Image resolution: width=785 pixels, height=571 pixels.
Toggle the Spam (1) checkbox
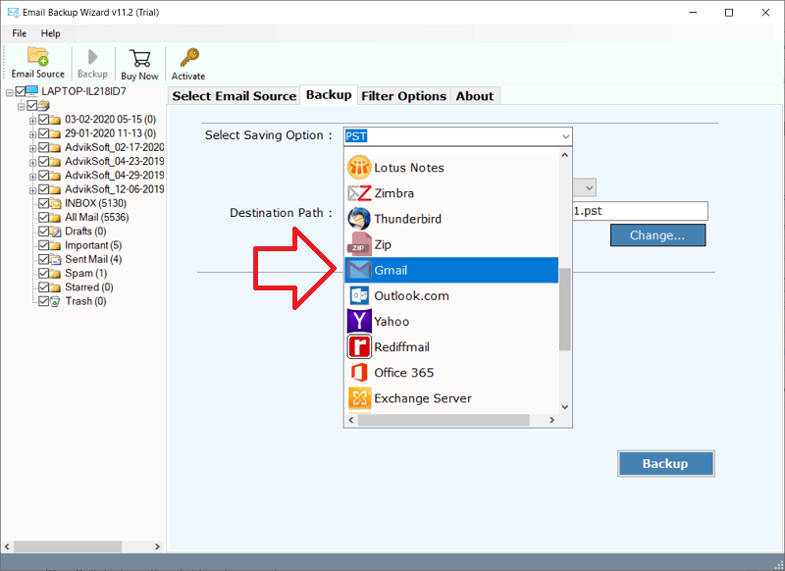coord(43,274)
